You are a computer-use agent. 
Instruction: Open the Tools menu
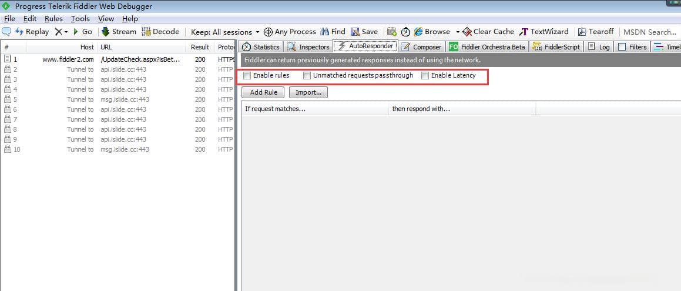click(x=80, y=19)
